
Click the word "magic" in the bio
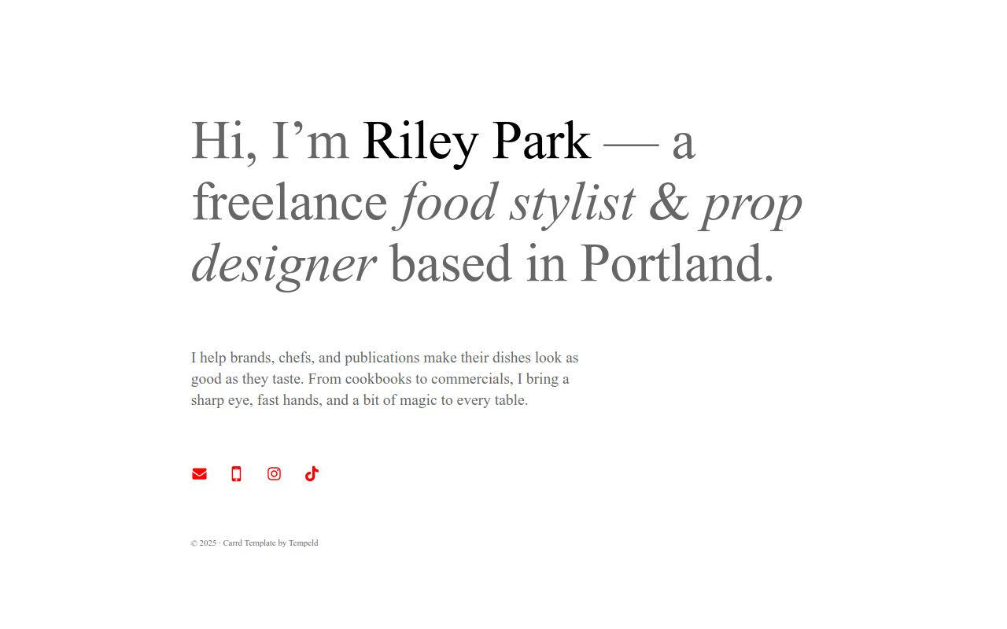[x=418, y=400]
